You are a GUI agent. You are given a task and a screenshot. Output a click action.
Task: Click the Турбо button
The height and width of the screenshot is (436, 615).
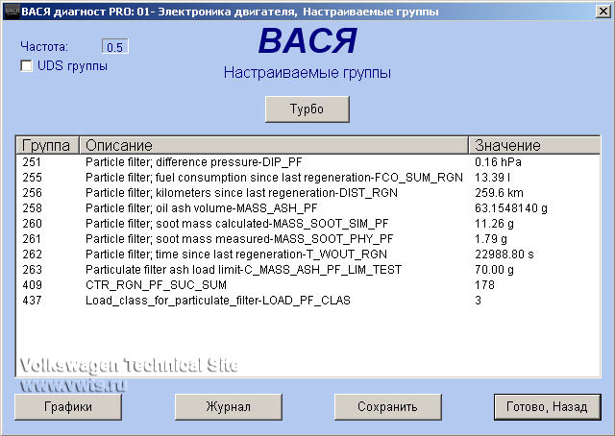pos(307,109)
